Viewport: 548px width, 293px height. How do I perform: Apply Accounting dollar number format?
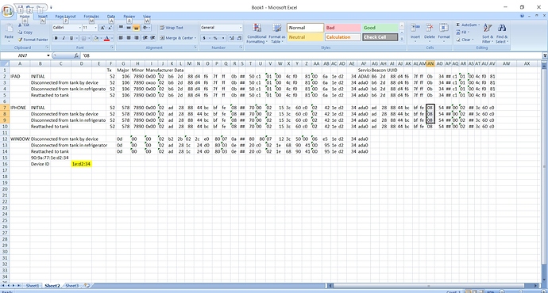click(x=204, y=38)
